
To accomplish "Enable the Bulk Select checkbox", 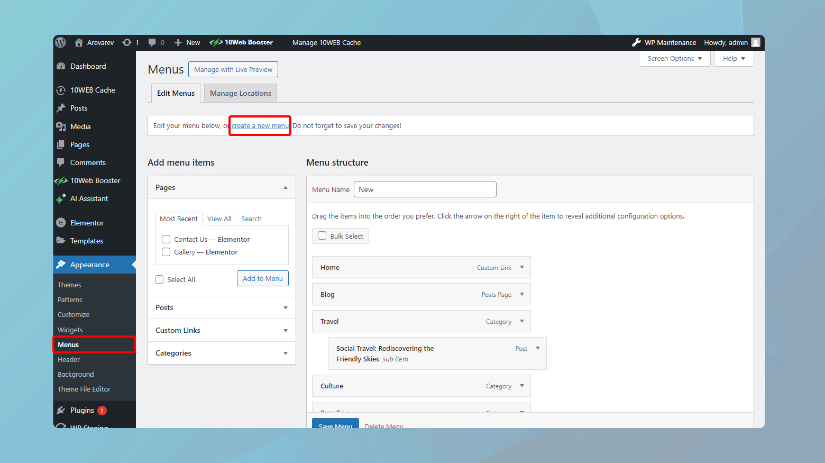I will point(322,236).
